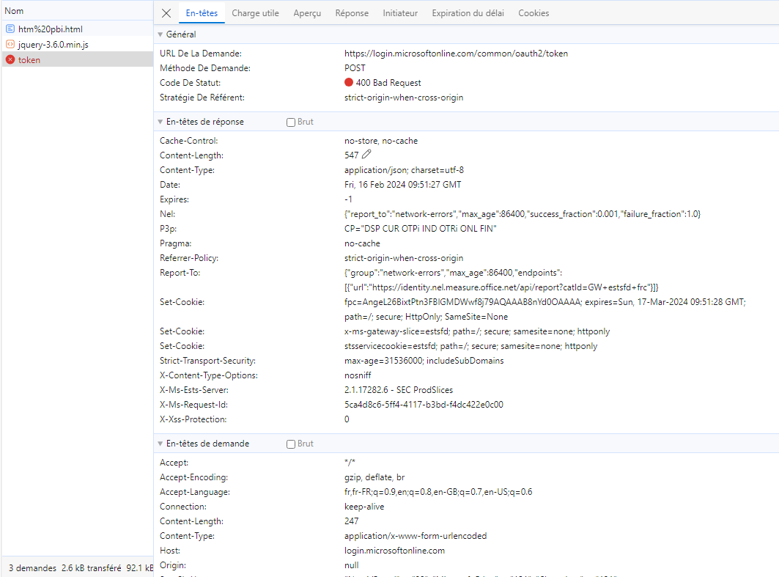Click the Accept-Encoding value gzip, deflate, br

[x=374, y=477]
